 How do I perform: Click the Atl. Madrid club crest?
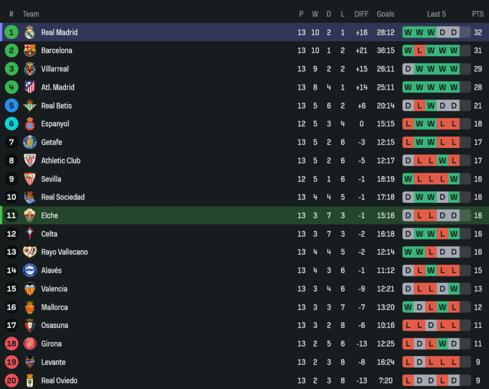tap(30, 87)
